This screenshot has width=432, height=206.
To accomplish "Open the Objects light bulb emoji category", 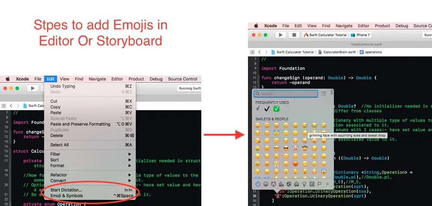I will click(x=305, y=184).
